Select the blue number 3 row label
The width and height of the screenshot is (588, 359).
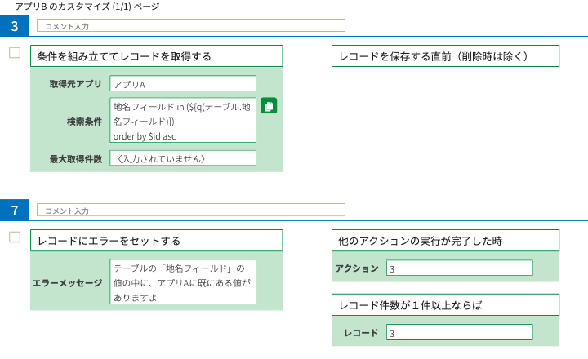(14, 26)
